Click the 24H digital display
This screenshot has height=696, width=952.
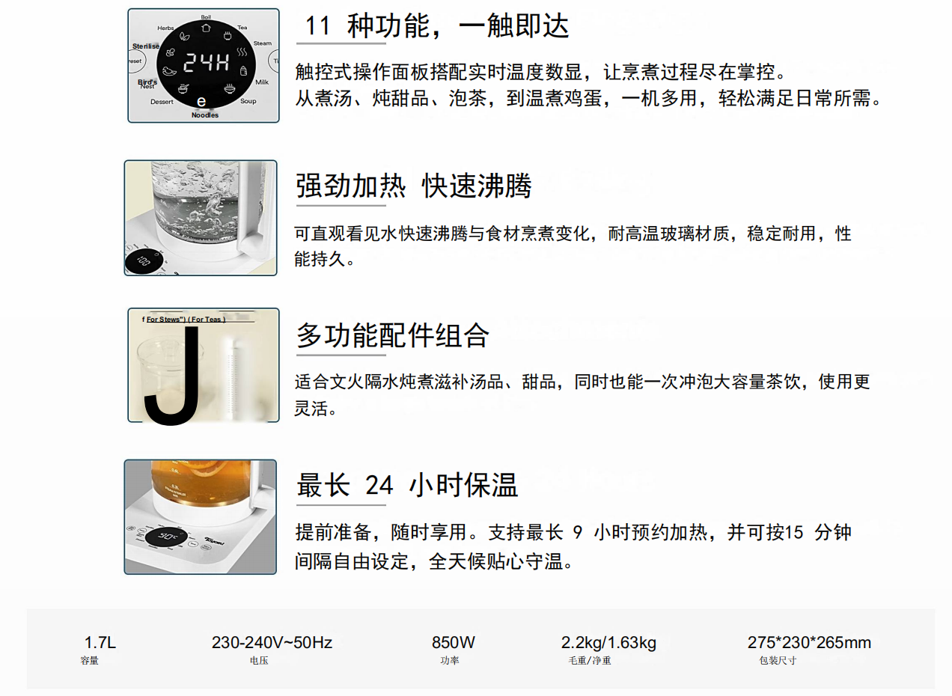[207, 63]
